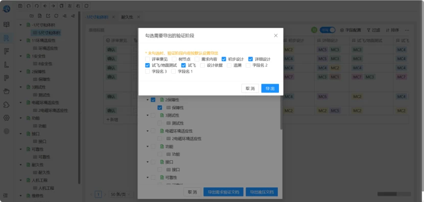Uncheck the 详细设计 checkbox
The height and width of the screenshot is (202, 424).
pos(250,59)
